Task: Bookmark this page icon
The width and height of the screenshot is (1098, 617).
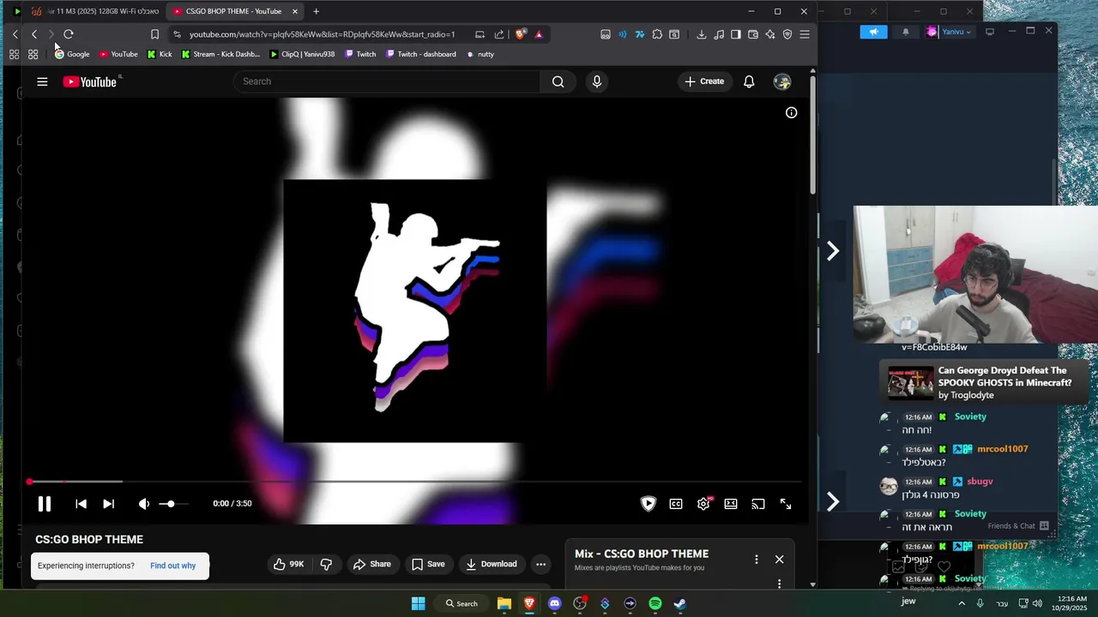Action: point(154,34)
